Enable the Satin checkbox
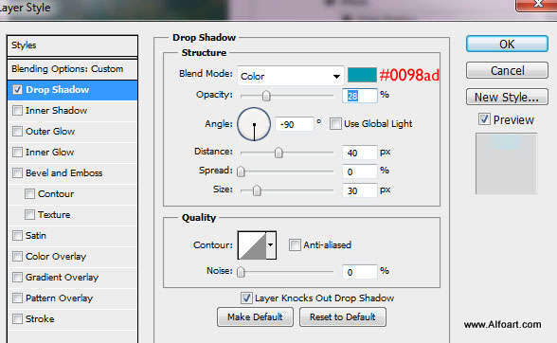 coord(17,236)
